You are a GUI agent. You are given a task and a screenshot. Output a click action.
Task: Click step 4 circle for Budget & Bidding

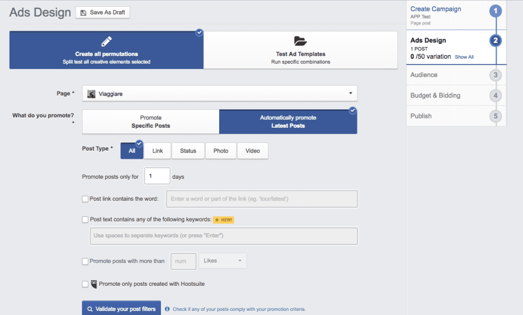click(495, 96)
